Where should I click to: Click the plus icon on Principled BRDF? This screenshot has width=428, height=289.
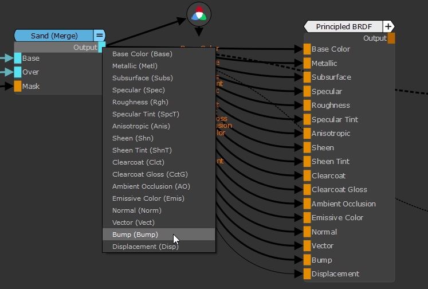388,26
